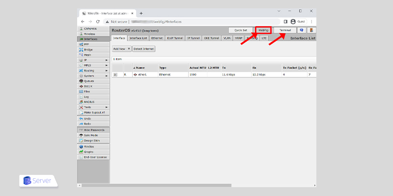Open the RADIUS sidebar item

[x=93, y=102]
